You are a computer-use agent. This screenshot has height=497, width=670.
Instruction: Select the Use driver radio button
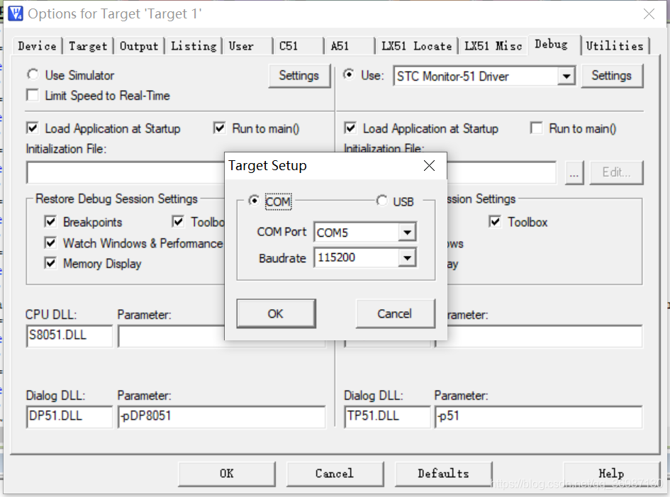[349, 74]
